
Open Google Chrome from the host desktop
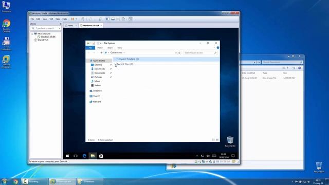click(7, 26)
